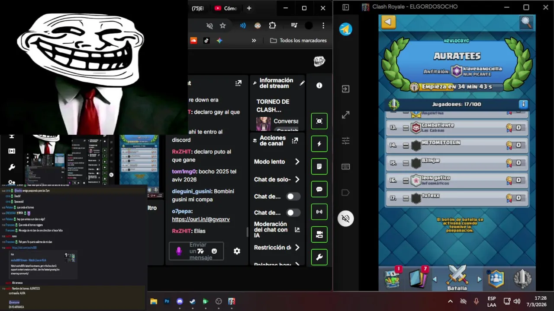Switch to the YouTube Cómo tab

(226, 8)
